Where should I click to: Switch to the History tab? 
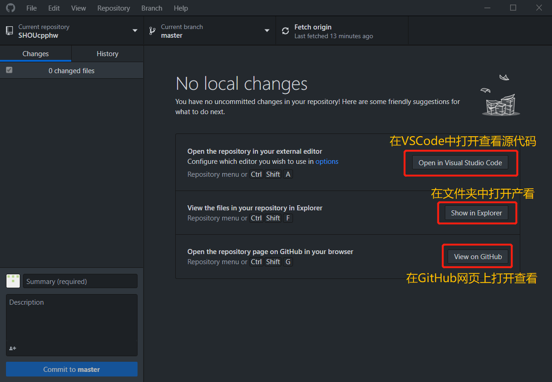tap(107, 54)
